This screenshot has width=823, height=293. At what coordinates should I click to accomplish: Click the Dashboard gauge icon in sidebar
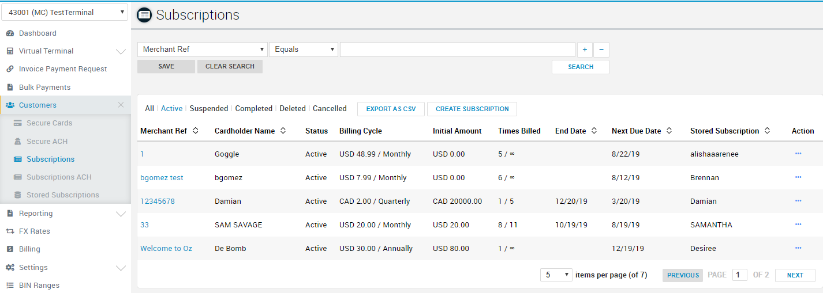tap(10, 33)
